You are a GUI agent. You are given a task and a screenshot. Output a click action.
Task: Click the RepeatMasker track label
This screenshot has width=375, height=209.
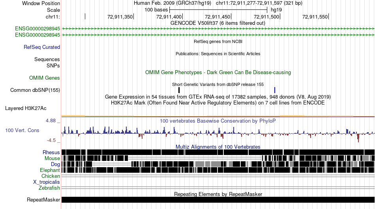tap(43, 200)
